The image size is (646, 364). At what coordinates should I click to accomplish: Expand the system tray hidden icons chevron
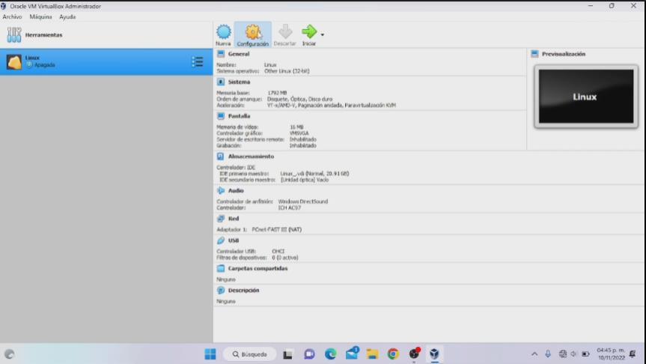click(534, 354)
